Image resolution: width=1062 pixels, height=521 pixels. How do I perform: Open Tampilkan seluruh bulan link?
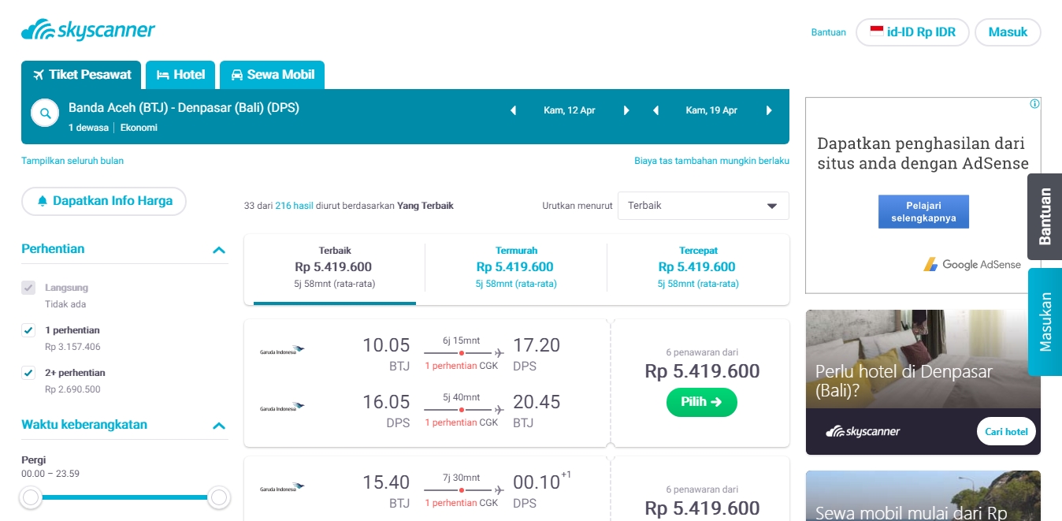(72, 161)
